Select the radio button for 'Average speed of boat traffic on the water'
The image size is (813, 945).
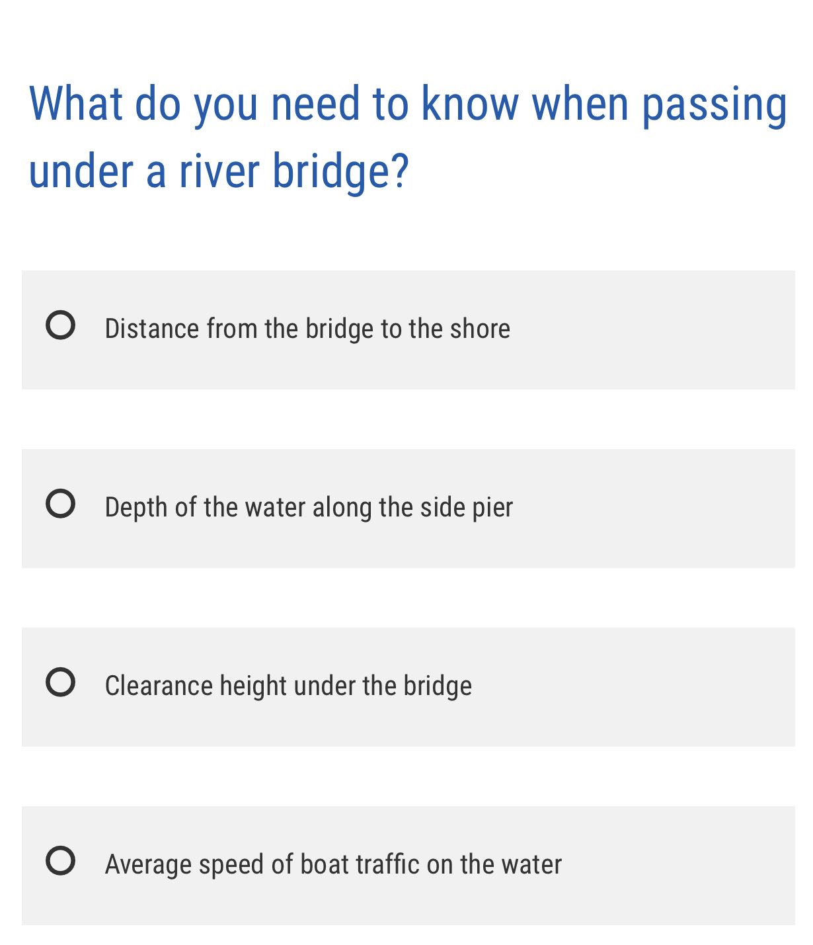(60, 863)
